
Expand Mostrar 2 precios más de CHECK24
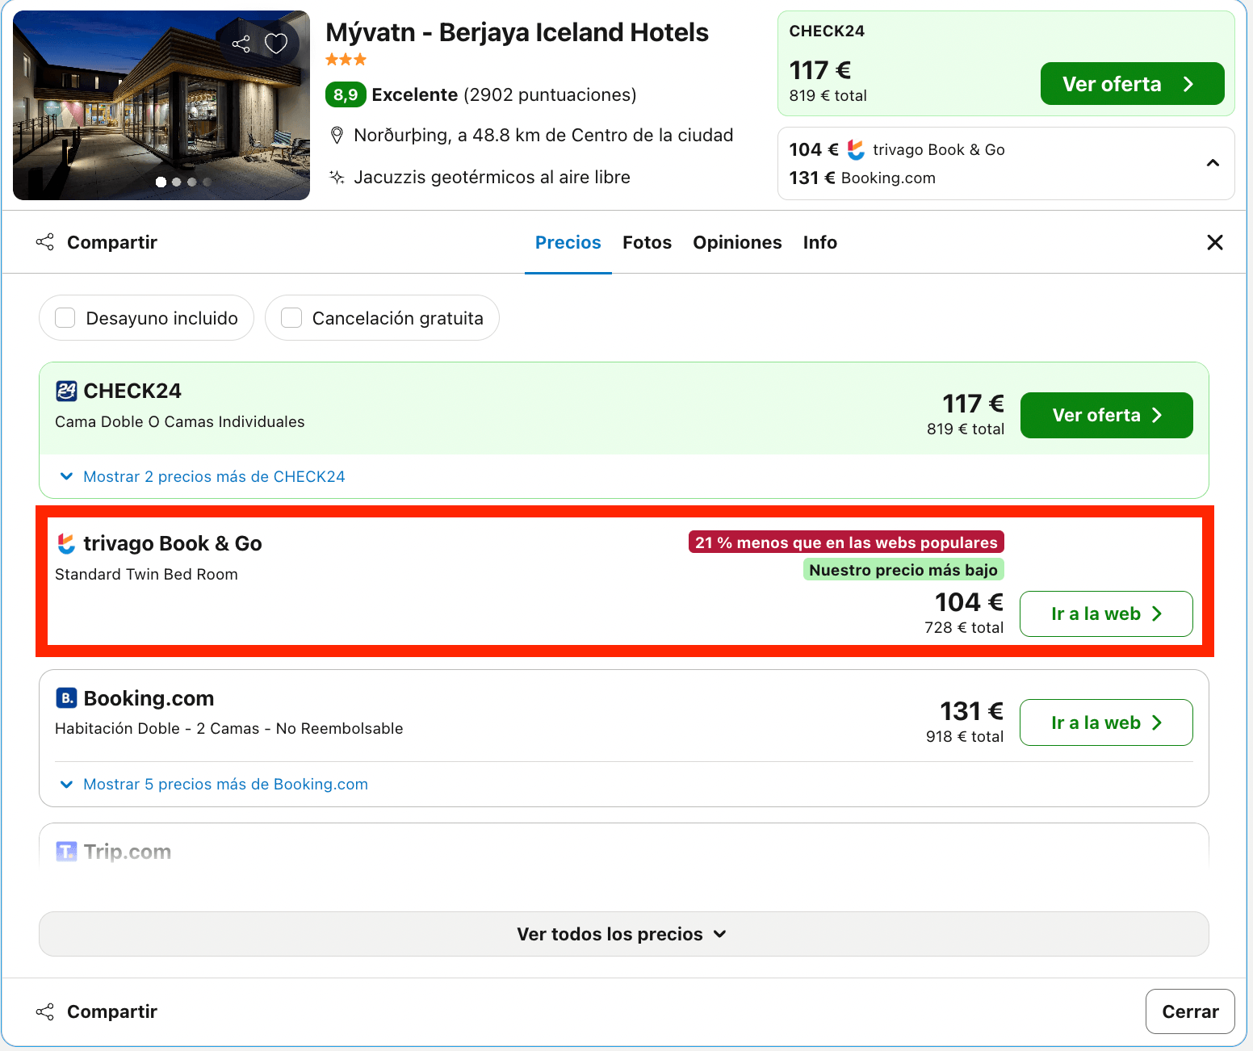click(203, 476)
